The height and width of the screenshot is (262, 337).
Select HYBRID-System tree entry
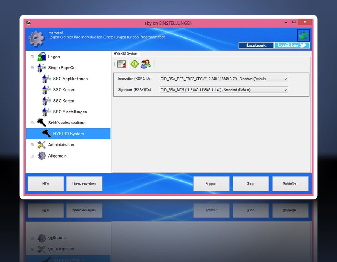69,134
